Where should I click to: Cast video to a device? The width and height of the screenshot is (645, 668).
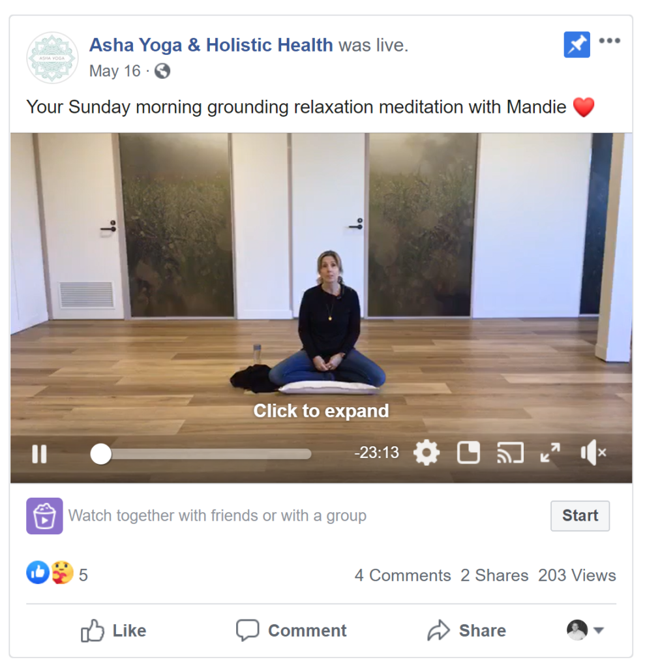[x=510, y=453]
